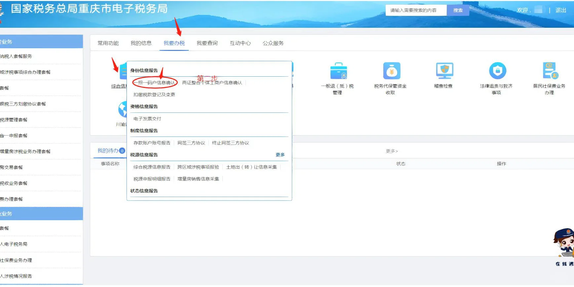Switch to the 我要办税 tab
Viewport: 574px width, 287px height.
click(x=174, y=43)
